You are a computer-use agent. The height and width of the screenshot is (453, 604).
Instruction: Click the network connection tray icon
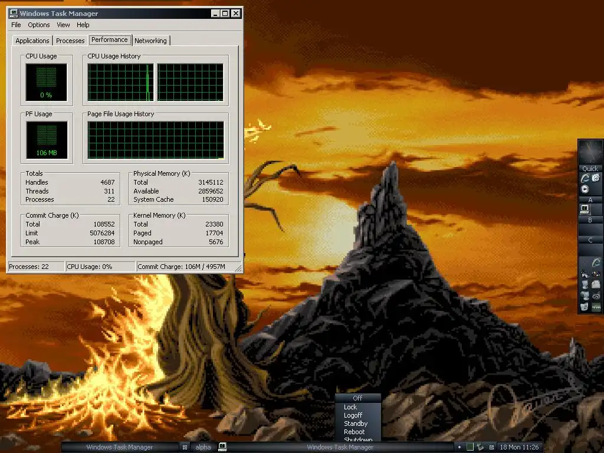[480, 447]
